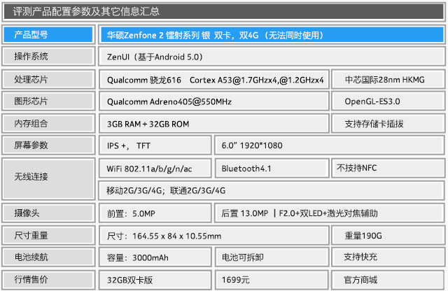448x291 pixels.
Task: Click the 华硕Zenfone 2 product name cell
Action: coord(270,34)
